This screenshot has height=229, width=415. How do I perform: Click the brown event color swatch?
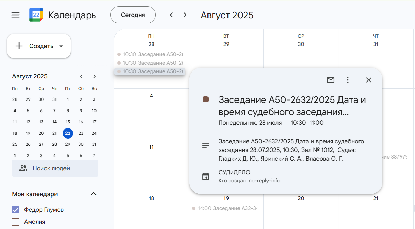click(x=206, y=100)
